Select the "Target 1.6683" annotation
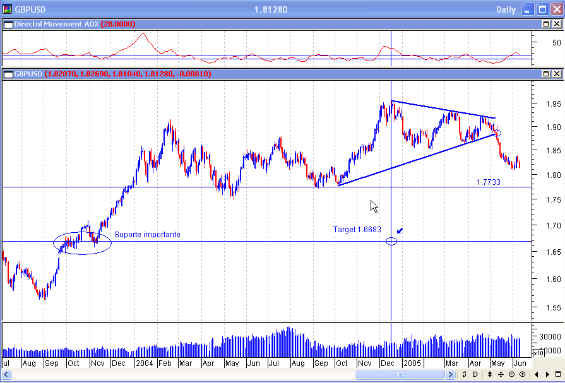Image resolution: width=565 pixels, height=383 pixels. (x=357, y=230)
